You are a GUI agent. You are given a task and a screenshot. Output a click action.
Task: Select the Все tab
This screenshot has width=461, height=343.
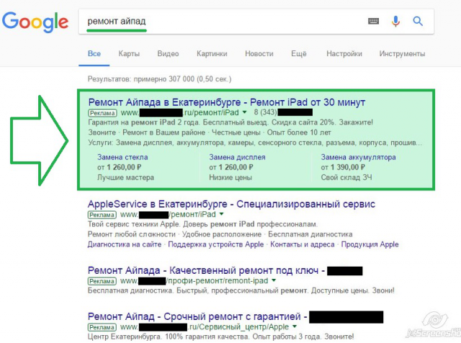[x=94, y=54]
